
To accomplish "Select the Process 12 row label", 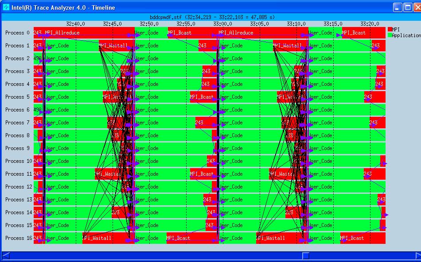I will point(19,187).
